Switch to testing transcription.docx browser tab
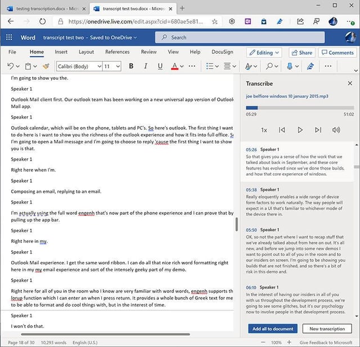The height and width of the screenshot is (347, 360). click(x=46, y=8)
